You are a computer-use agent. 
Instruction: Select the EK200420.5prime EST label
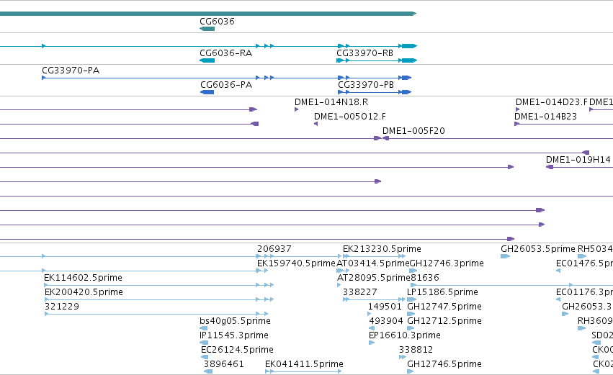(84, 292)
